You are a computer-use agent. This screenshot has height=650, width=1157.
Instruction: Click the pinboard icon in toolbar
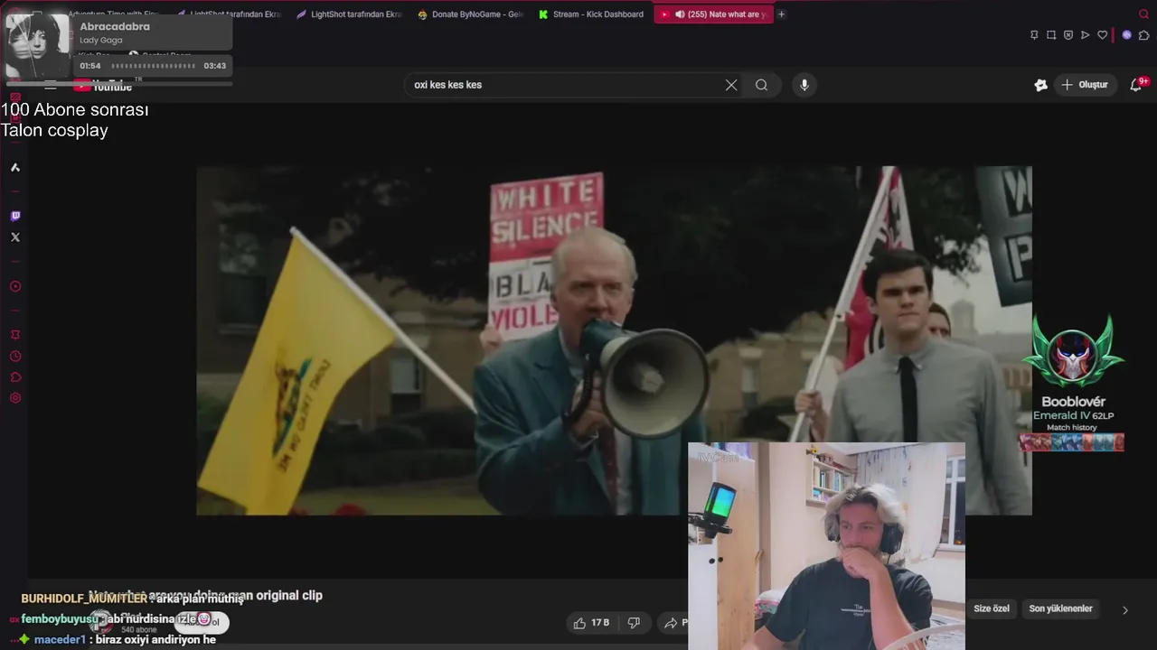click(x=1034, y=35)
